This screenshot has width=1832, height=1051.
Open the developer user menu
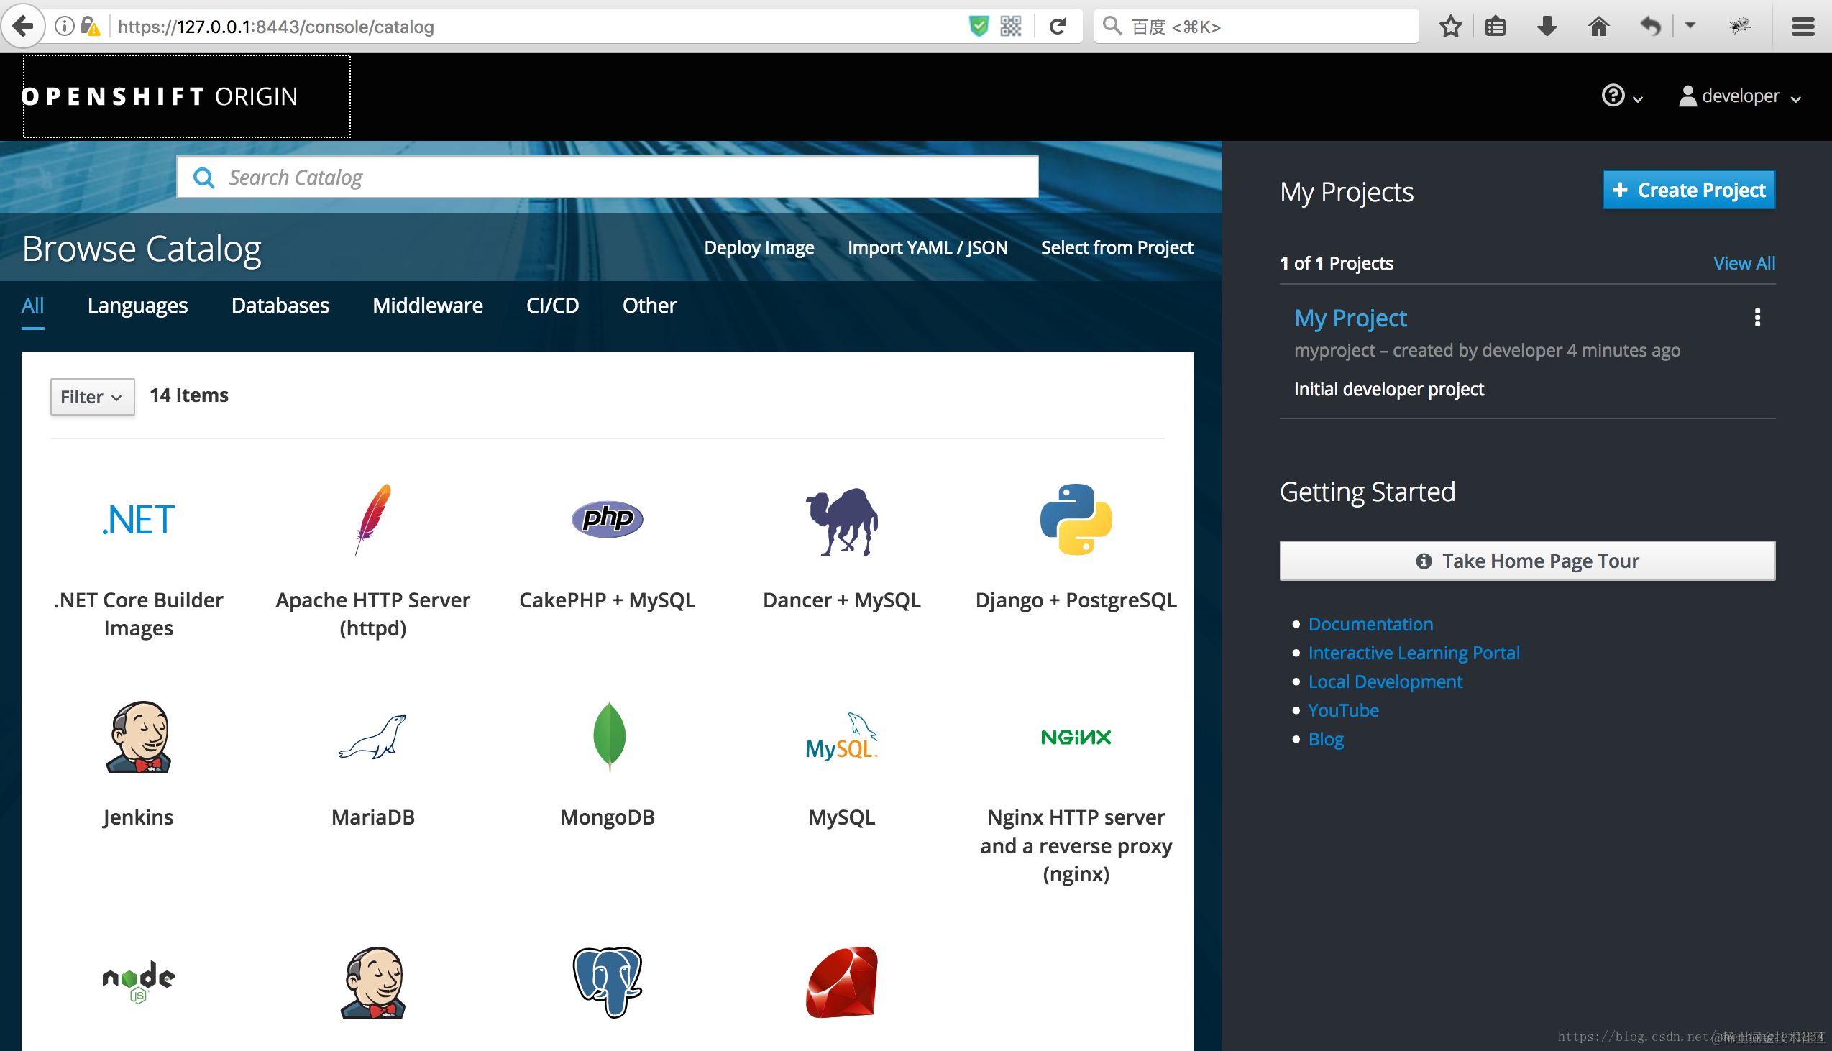[1739, 96]
